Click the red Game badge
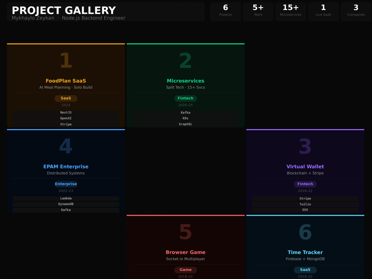 186,270
